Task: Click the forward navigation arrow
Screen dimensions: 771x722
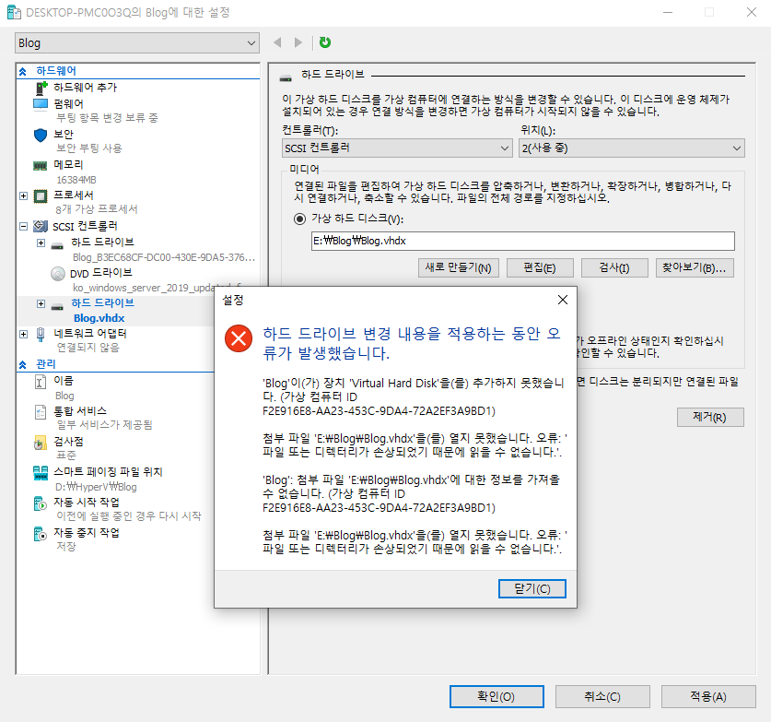Action: [298, 42]
